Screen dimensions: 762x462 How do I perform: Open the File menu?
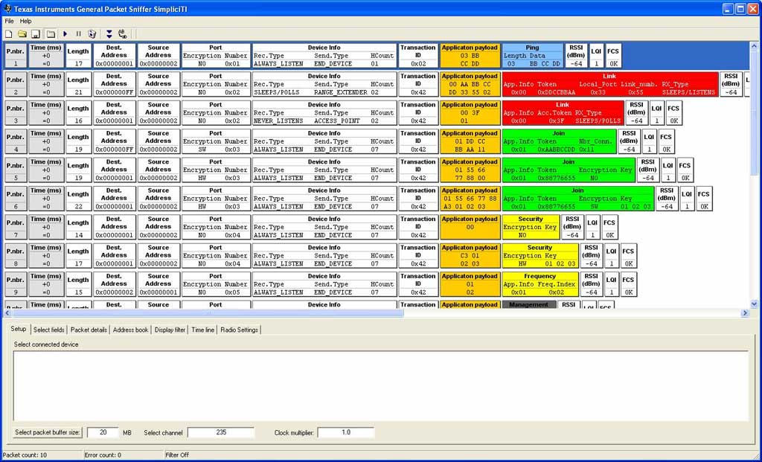coord(9,21)
